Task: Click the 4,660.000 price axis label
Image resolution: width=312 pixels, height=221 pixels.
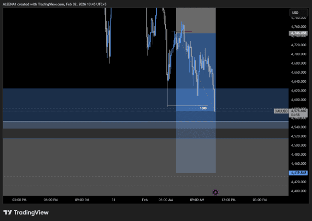Action: pyautogui.click(x=299, y=72)
